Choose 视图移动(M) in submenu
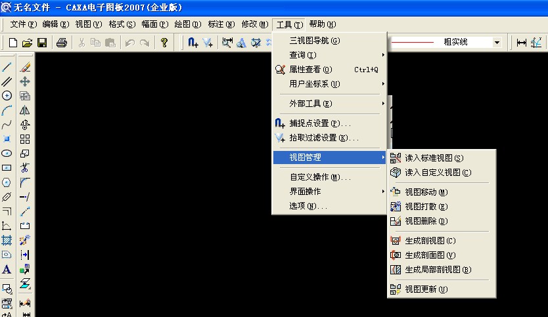548x317 pixels. click(x=442, y=192)
